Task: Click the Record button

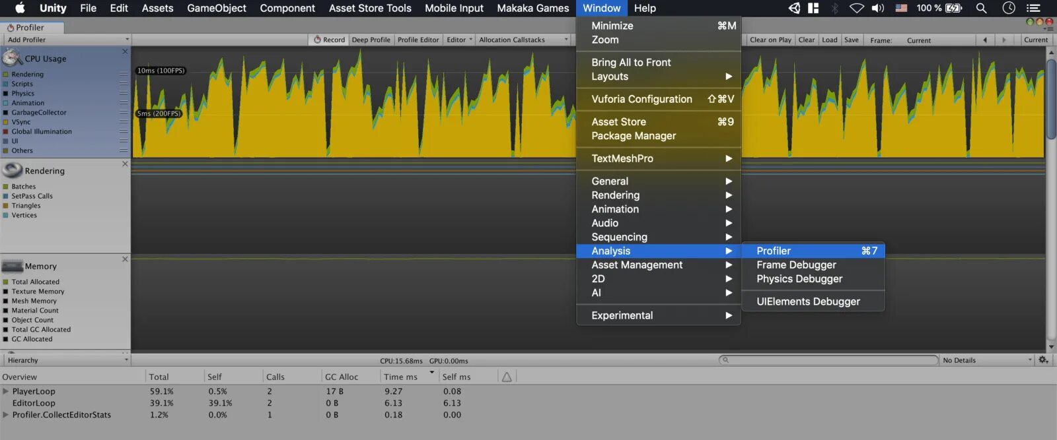Action: [329, 40]
